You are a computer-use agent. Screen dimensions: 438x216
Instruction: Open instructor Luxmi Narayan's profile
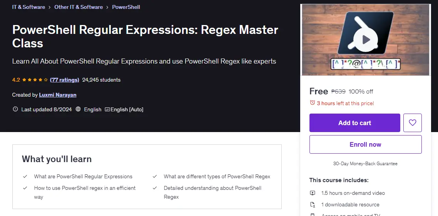coord(58,95)
